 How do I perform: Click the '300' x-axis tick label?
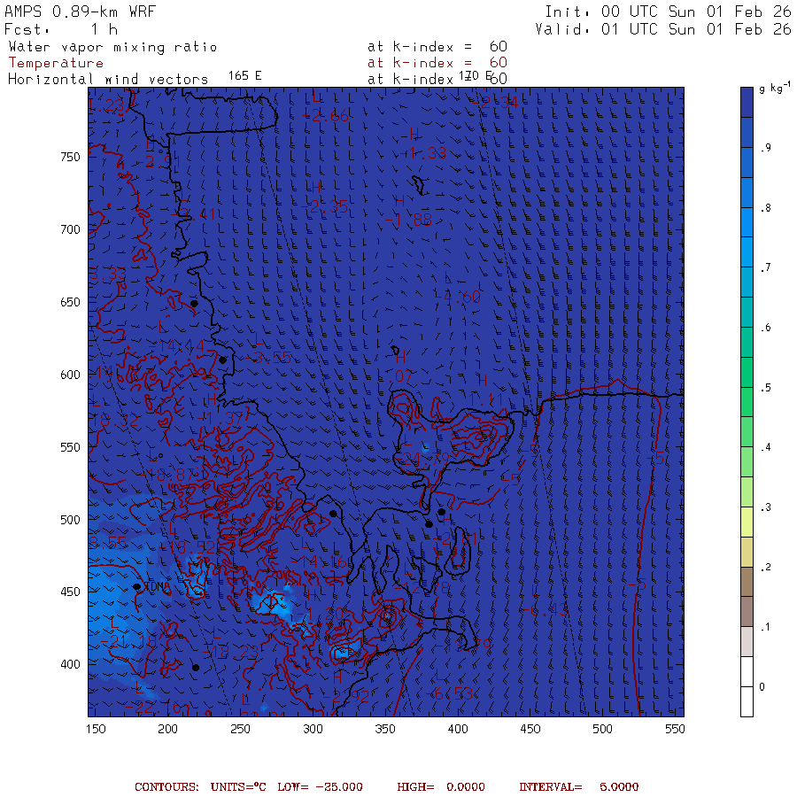(x=313, y=730)
